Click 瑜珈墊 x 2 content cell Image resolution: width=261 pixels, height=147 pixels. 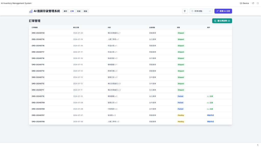coord(112,115)
